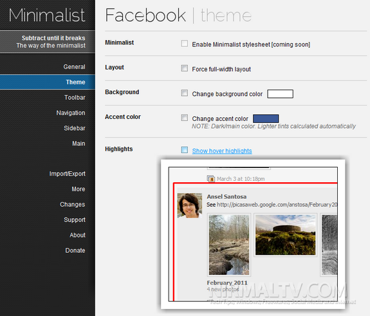Click the Minimalist logo title
The image size is (370, 316).
(47, 15)
